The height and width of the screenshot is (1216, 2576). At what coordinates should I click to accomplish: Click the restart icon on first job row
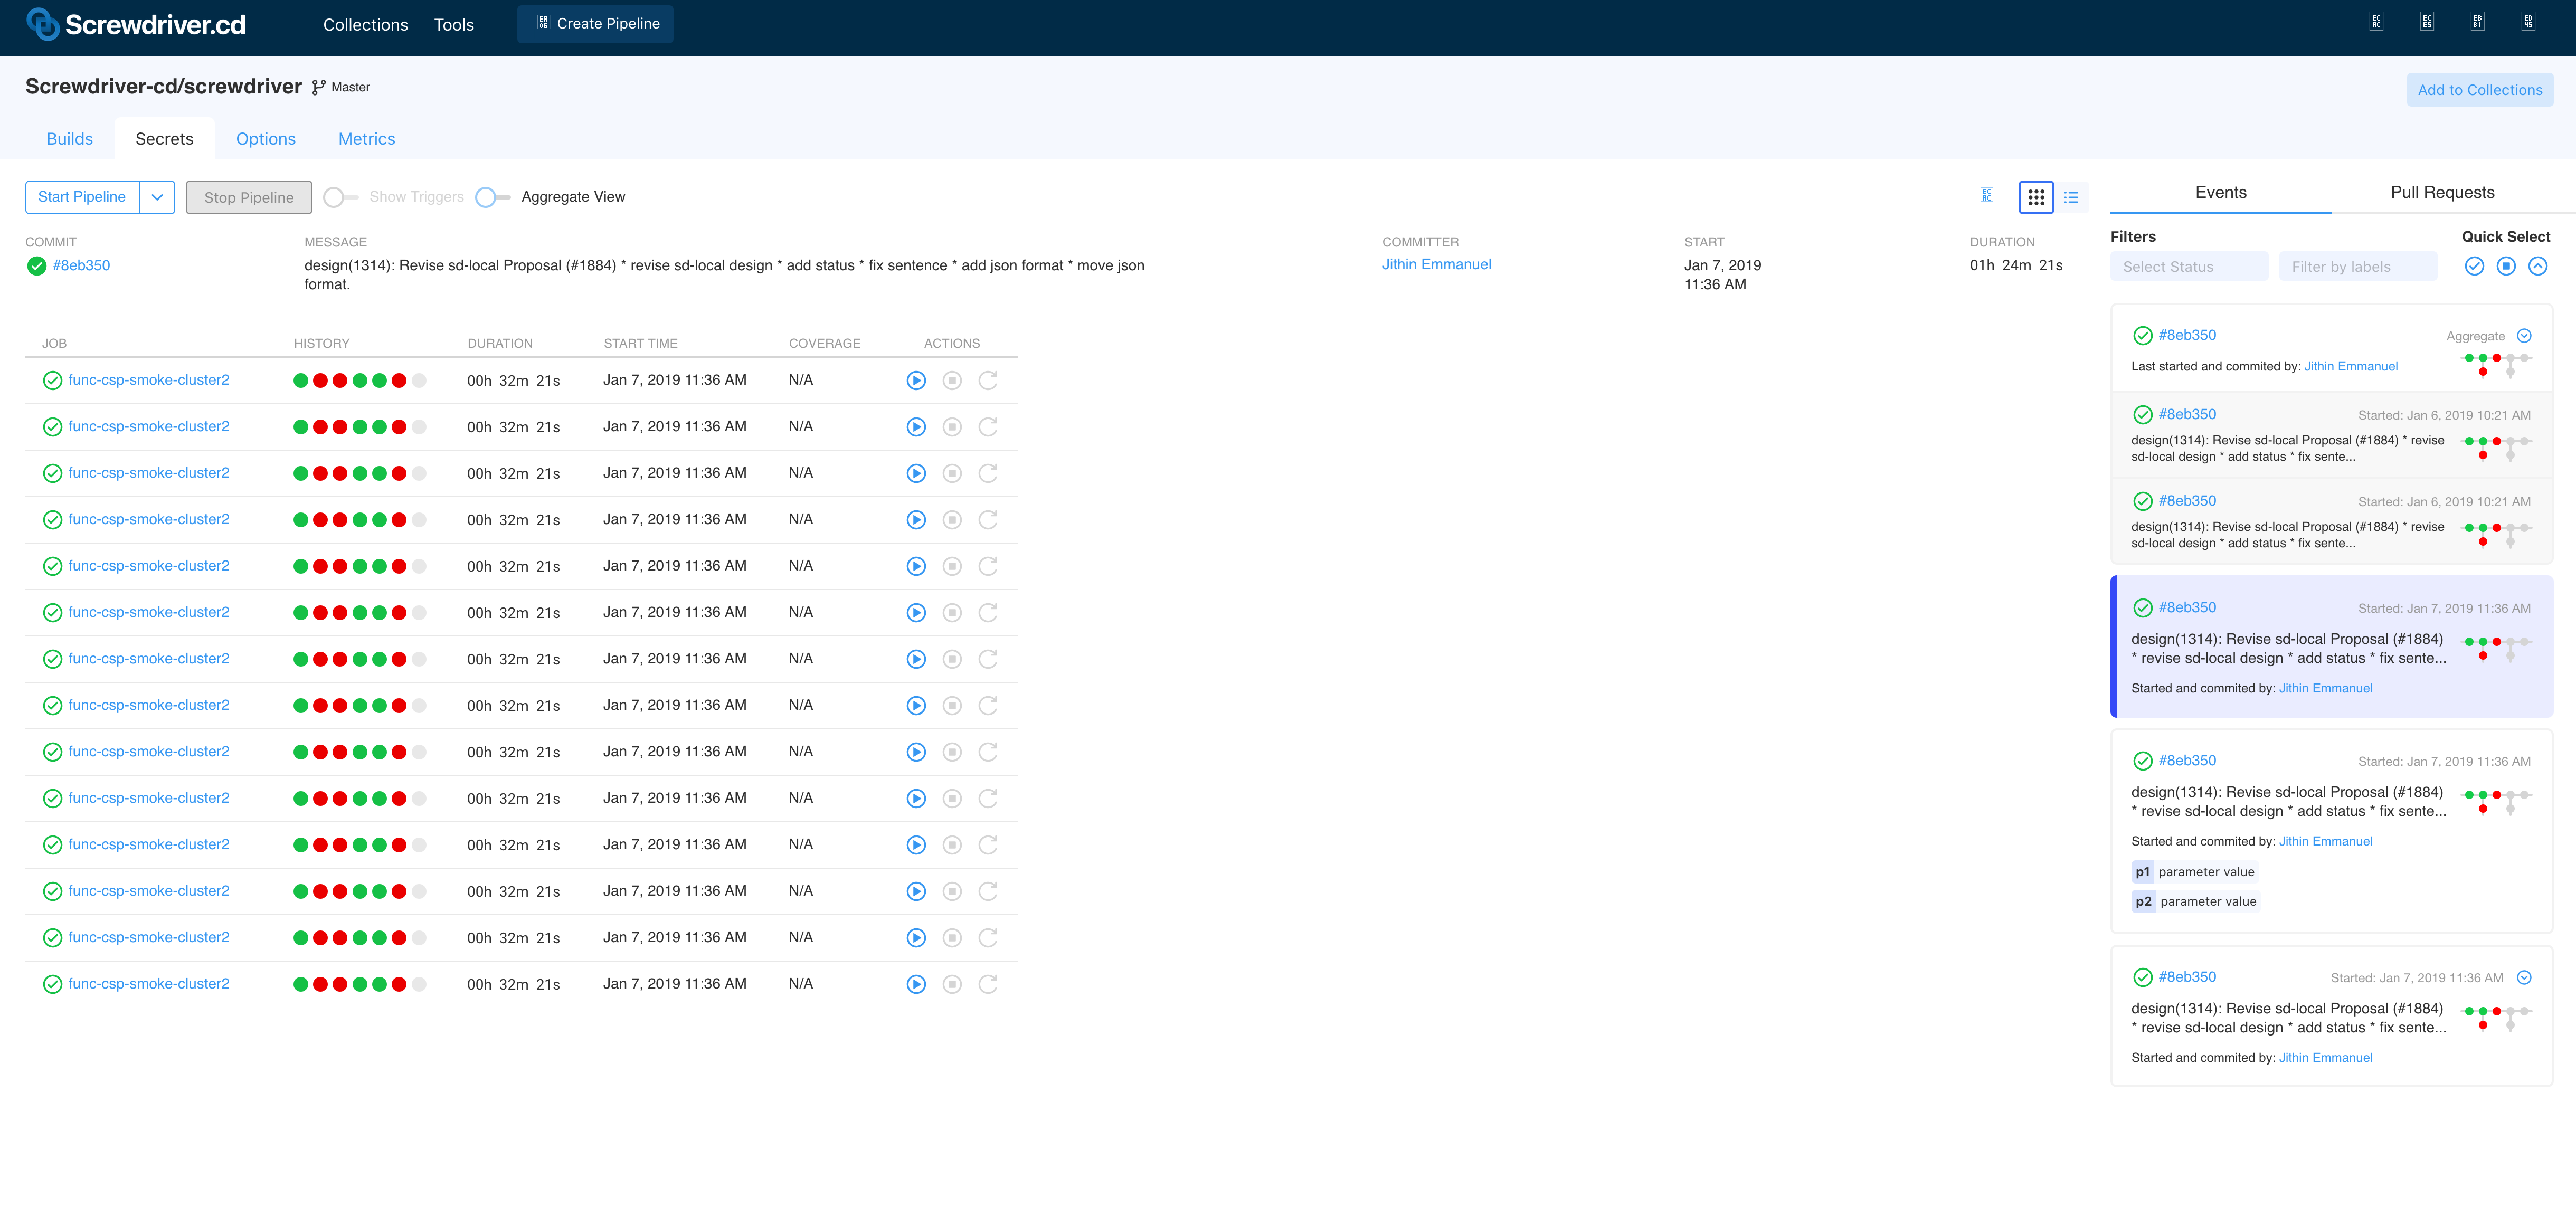(988, 380)
